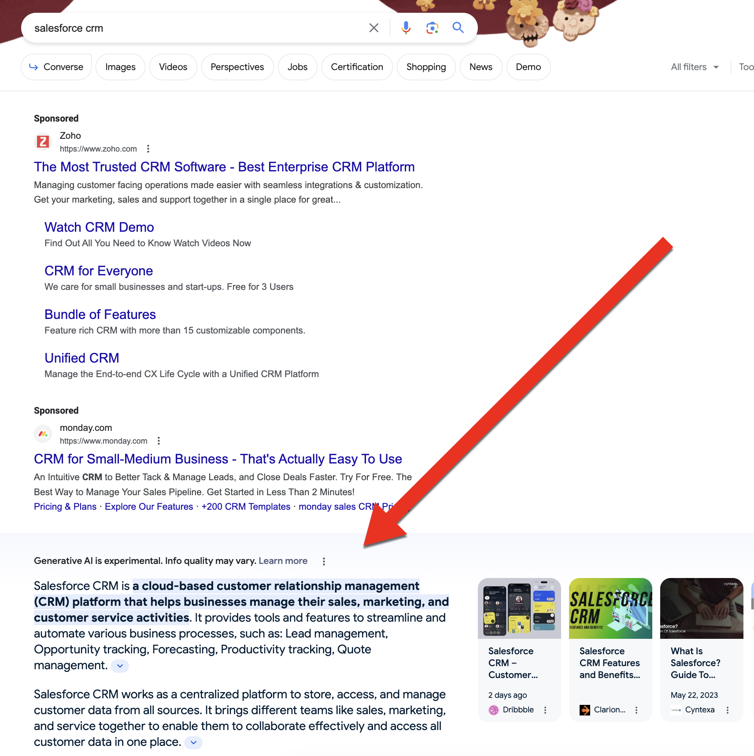Switch to the Videos filter
Screen dimensions: 754x756
pyautogui.click(x=173, y=67)
